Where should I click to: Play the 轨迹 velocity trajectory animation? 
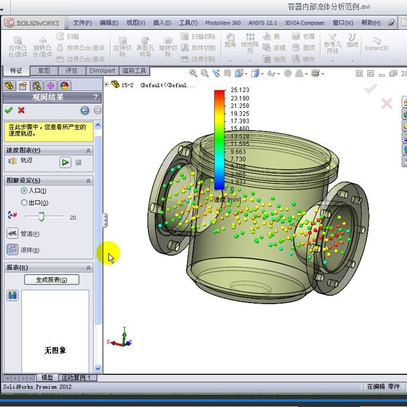point(65,162)
